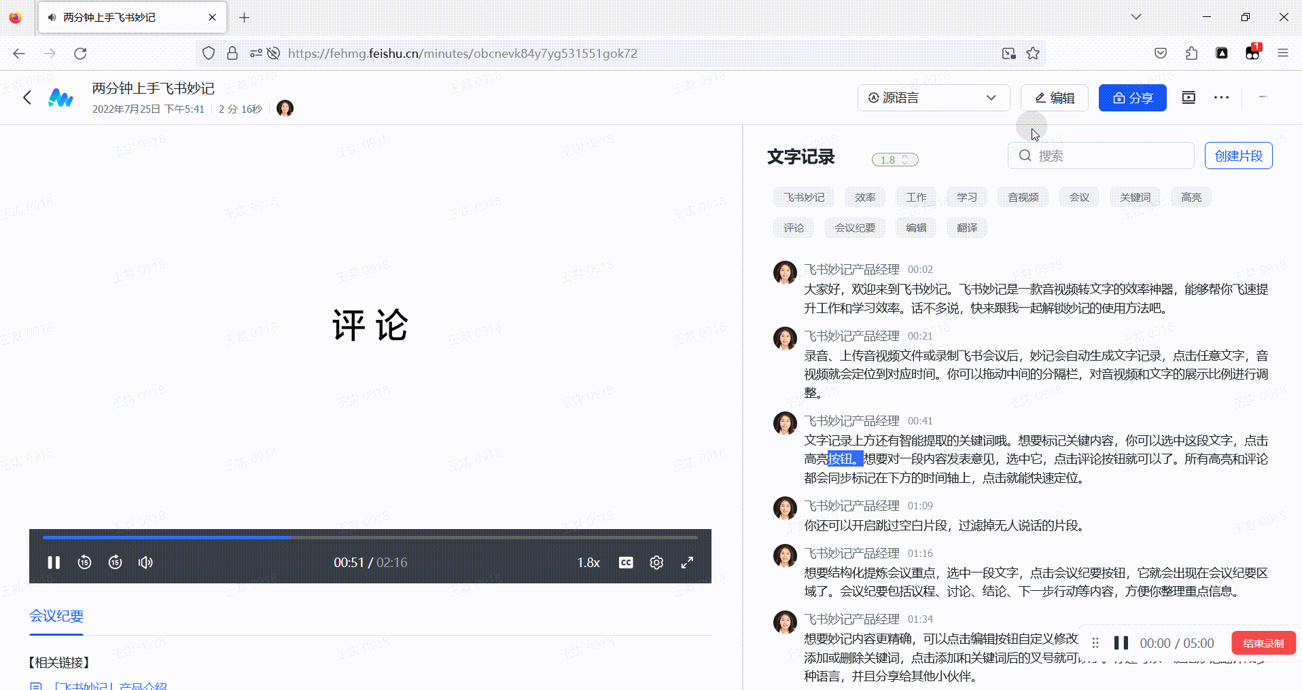1302x690 pixels.
Task: Select the 工作 keyword tag
Action: (x=916, y=198)
